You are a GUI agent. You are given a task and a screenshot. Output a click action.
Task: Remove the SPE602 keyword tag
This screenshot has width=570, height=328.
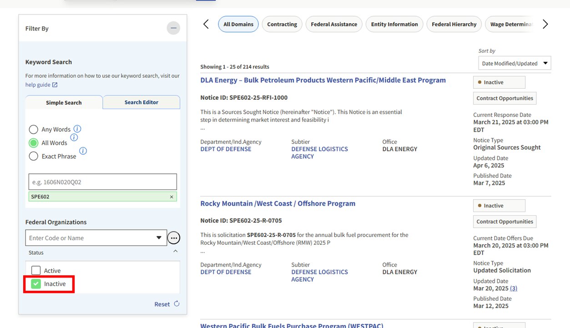tap(172, 197)
